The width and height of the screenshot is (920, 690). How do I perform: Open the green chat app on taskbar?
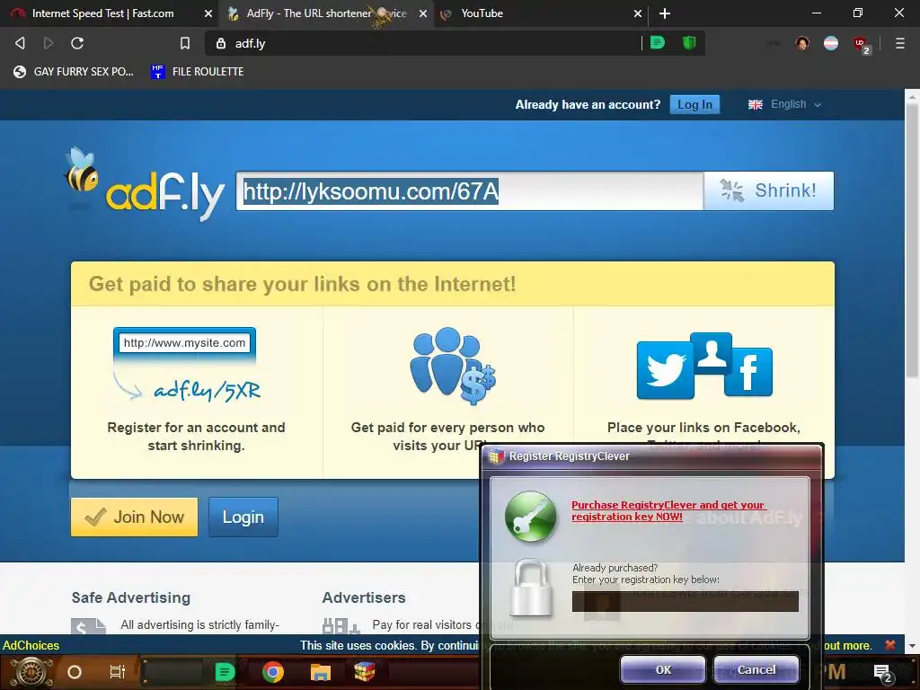(x=225, y=672)
